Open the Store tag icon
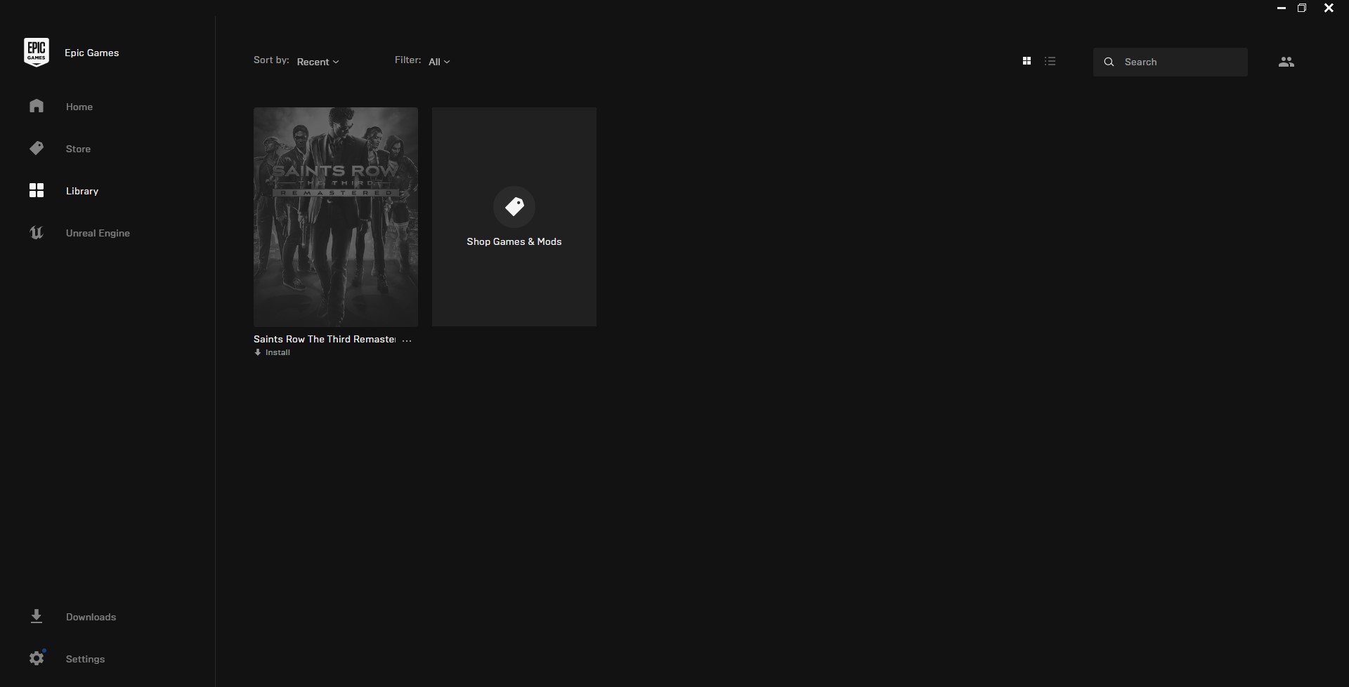The height and width of the screenshot is (687, 1349). (37, 148)
